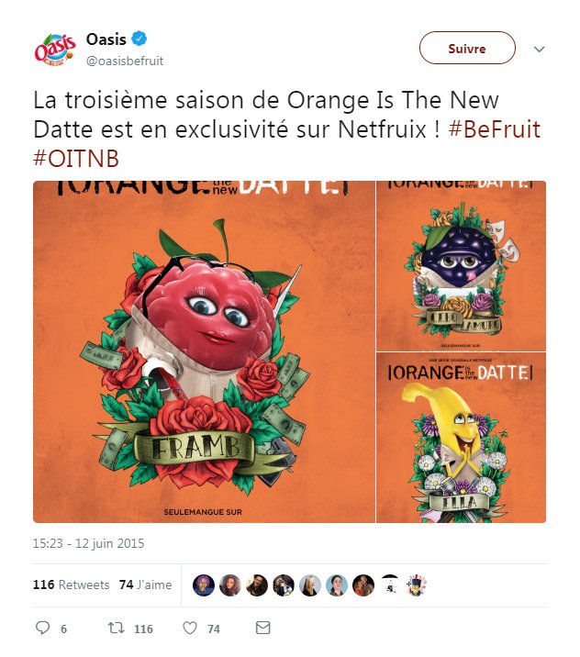Open the yellow banana character image
580x657 pixels.
coord(461,438)
